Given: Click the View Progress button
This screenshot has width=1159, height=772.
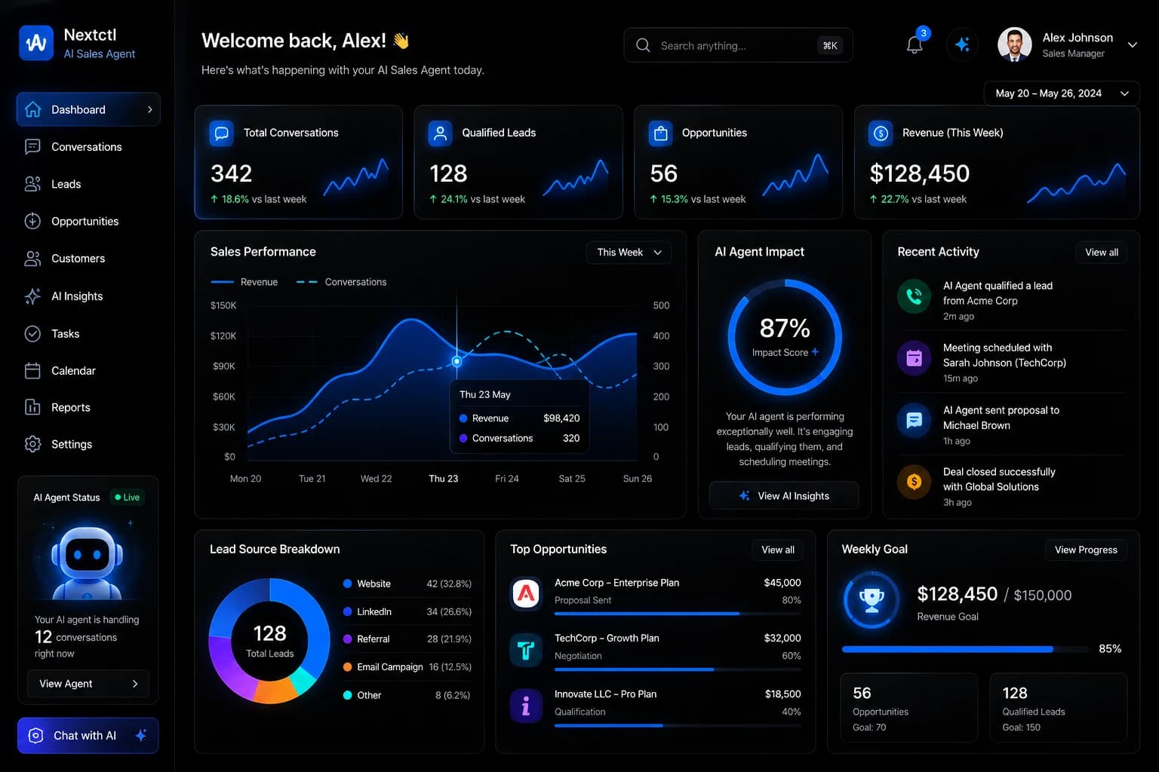Looking at the screenshot, I should pos(1086,550).
